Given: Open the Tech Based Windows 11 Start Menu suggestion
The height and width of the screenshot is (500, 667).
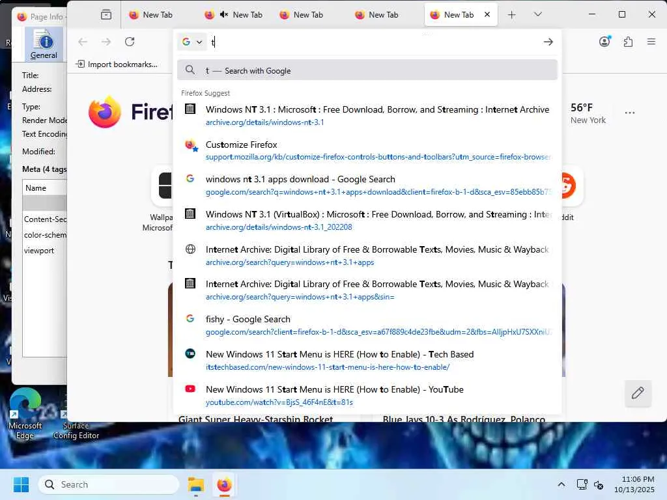Looking at the screenshot, I should (367, 361).
